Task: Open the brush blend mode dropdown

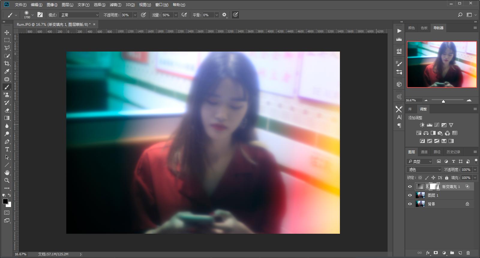Action: (x=79, y=15)
